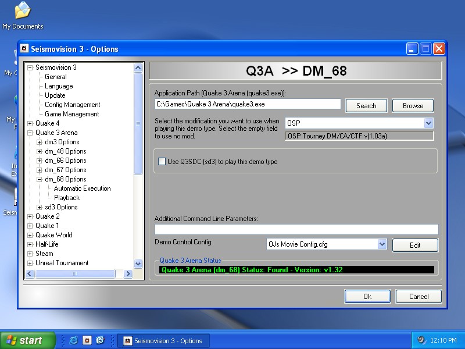This screenshot has width=465, height=349.
Task: Click the Search button
Action: pos(366,105)
